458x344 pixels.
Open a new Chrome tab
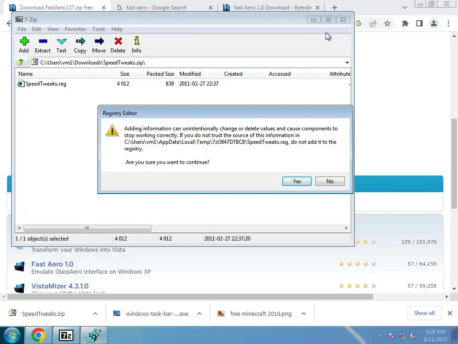coord(335,8)
